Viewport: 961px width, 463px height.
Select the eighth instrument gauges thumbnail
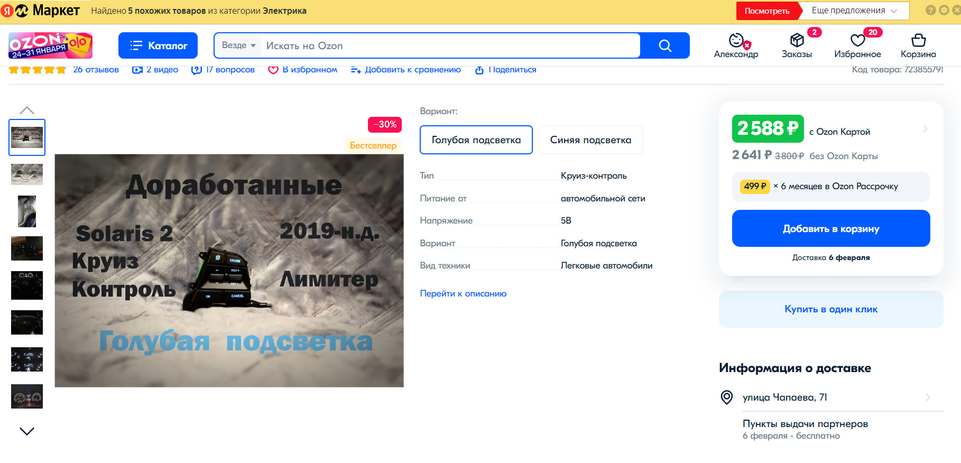click(27, 396)
